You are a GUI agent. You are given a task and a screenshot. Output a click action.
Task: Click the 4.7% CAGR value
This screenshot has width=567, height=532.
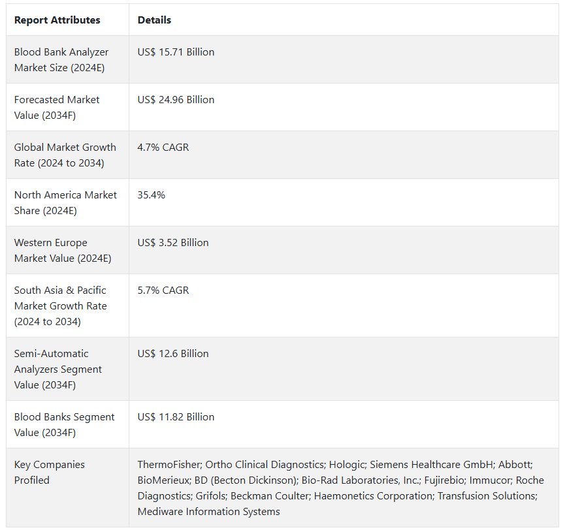(x=163, y=148)
